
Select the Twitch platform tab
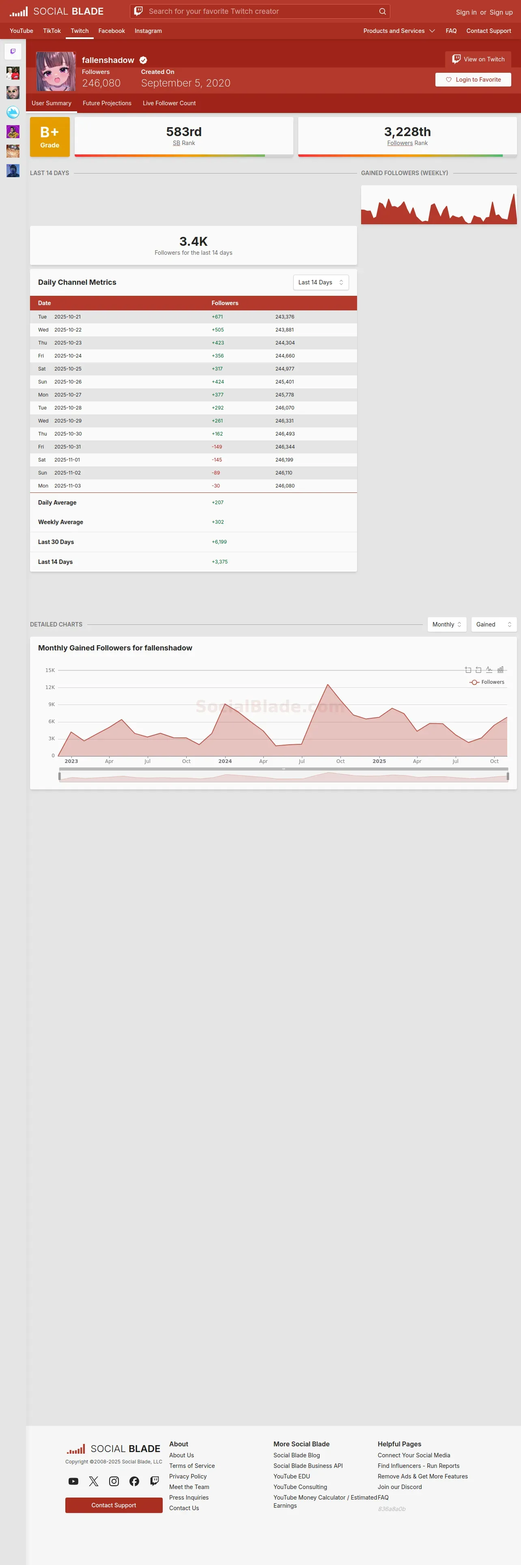point(80,31)
